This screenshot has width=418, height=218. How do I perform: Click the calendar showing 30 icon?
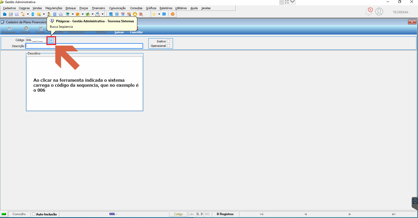[x=123, y=14]
